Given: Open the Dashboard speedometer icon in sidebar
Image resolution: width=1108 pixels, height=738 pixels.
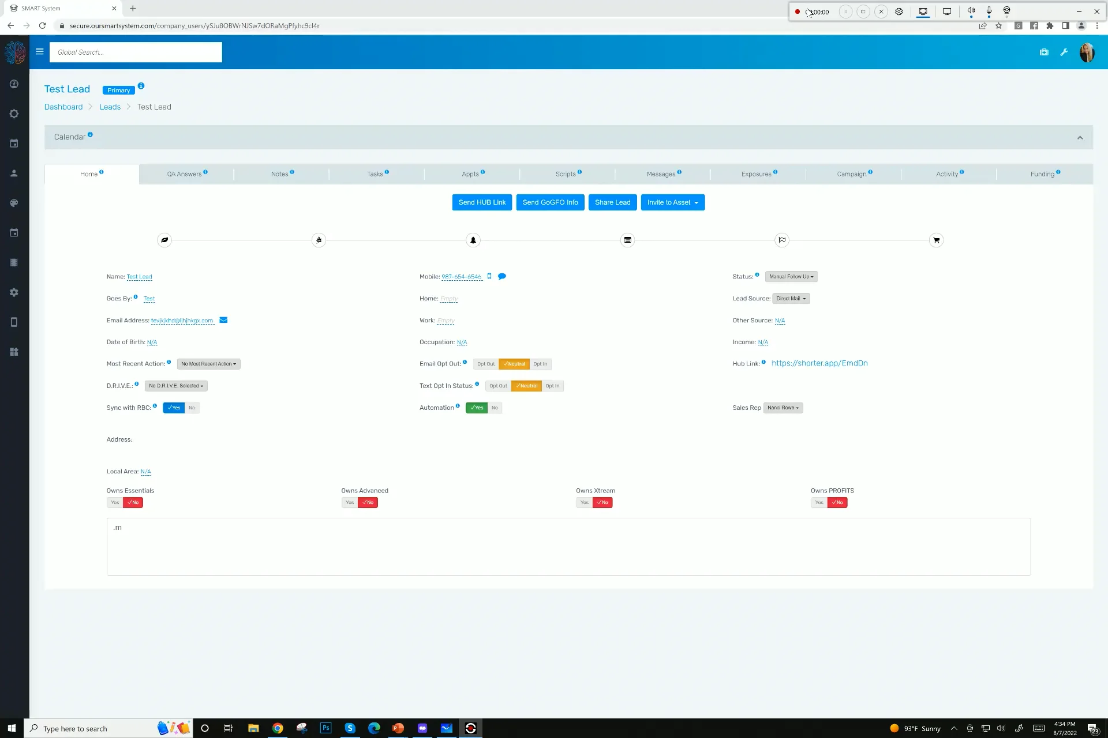Looking at the screenshot, I should 14,84.
